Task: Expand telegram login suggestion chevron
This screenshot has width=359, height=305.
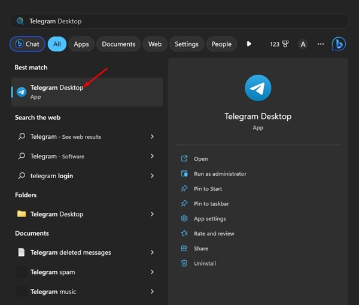Action: coord(152,176)
